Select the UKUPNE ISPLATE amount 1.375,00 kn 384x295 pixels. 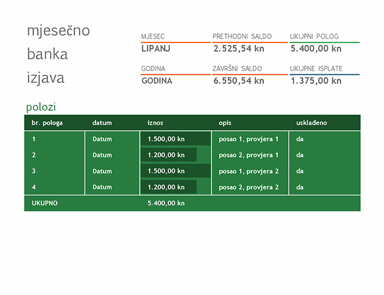pos(316,81)
